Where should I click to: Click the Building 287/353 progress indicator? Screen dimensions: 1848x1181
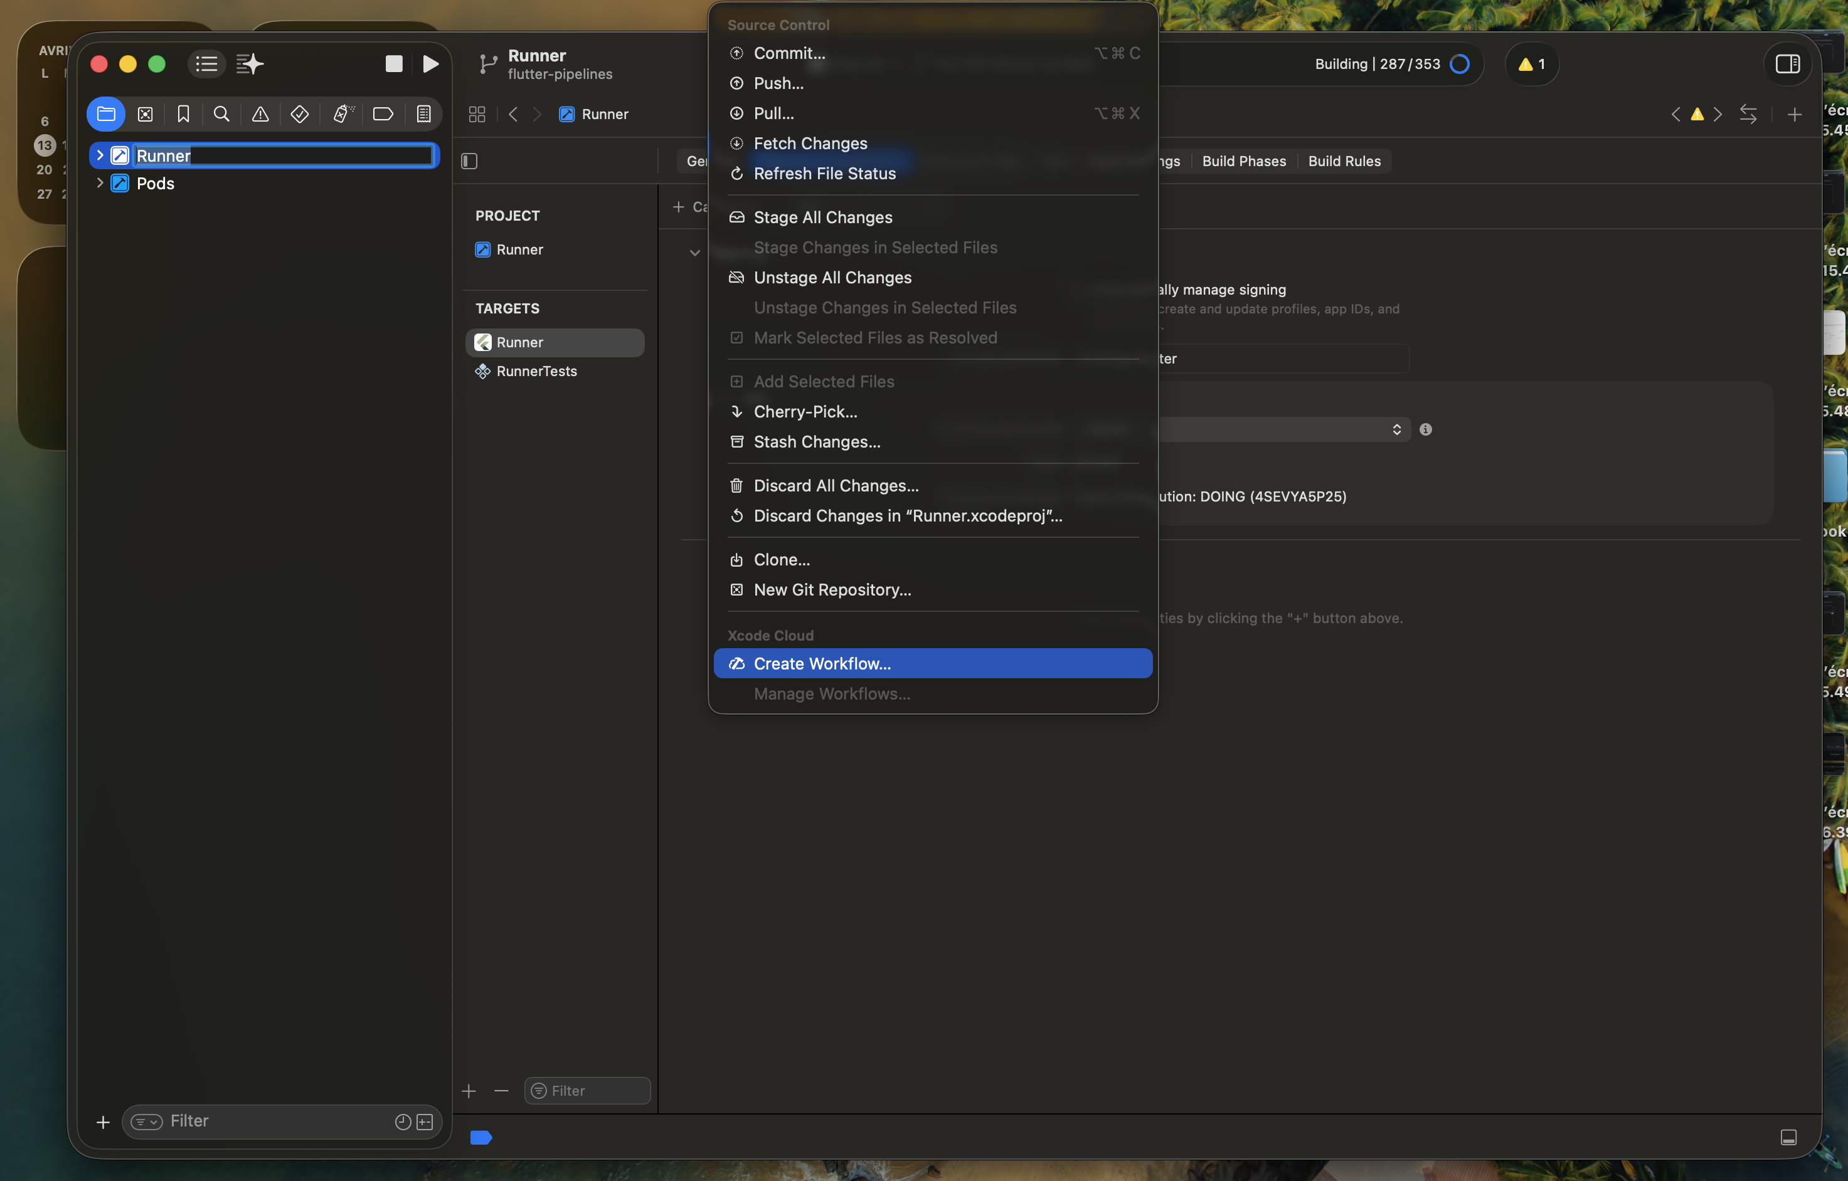click(1391, 64)
